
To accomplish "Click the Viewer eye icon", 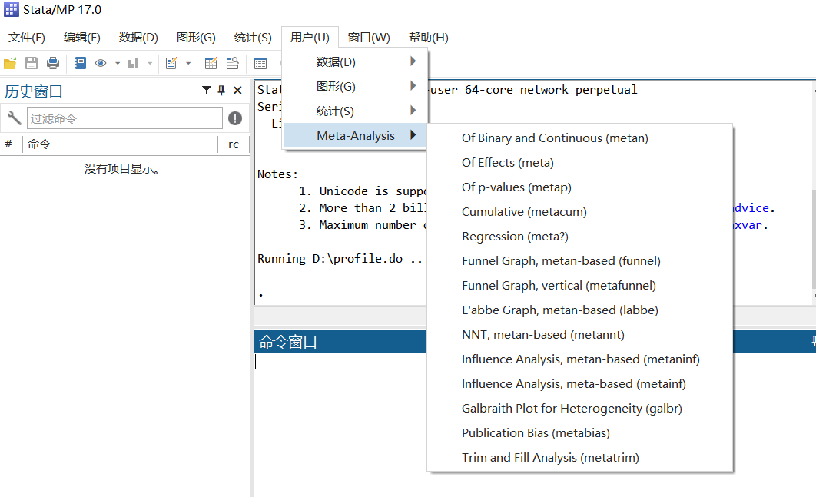I will click(101, 64).
